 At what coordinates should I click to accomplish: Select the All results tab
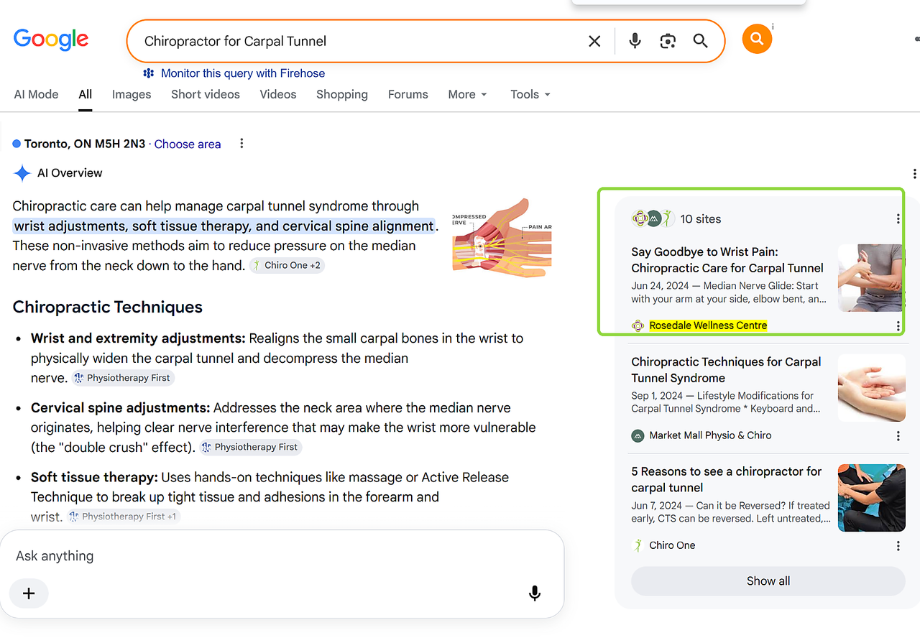(x=86, y=94)
